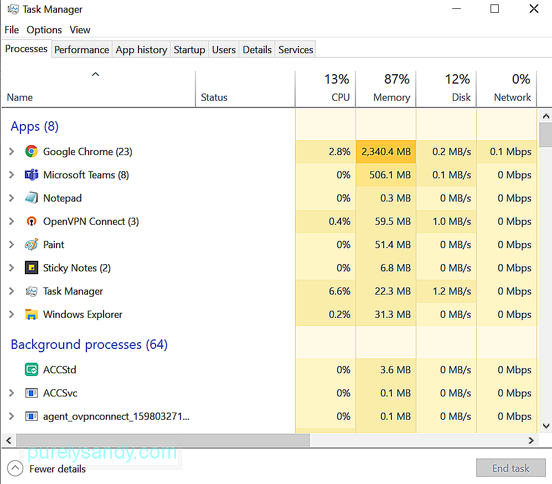Expand the Microsoft Teams process group

pos(12,174)
